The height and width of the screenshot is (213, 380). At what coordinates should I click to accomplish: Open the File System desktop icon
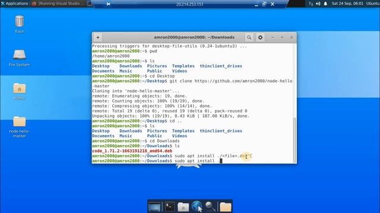[x=20, y=58]
